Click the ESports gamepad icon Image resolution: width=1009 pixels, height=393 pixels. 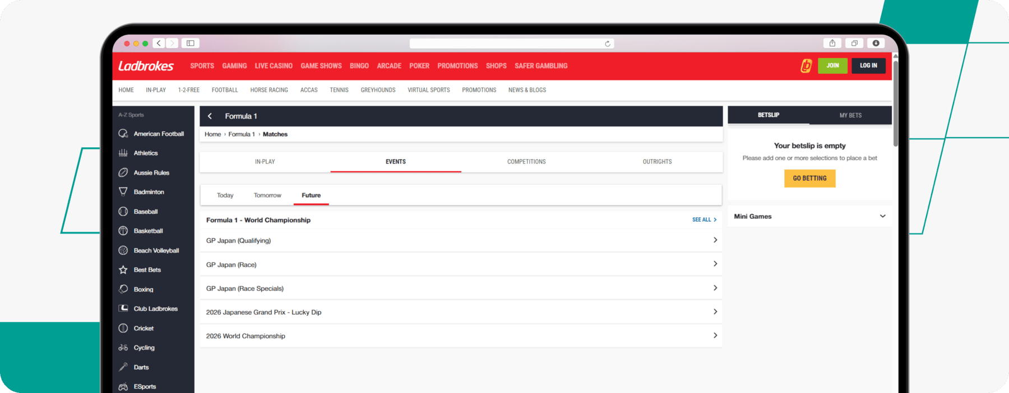pos(123,387)
